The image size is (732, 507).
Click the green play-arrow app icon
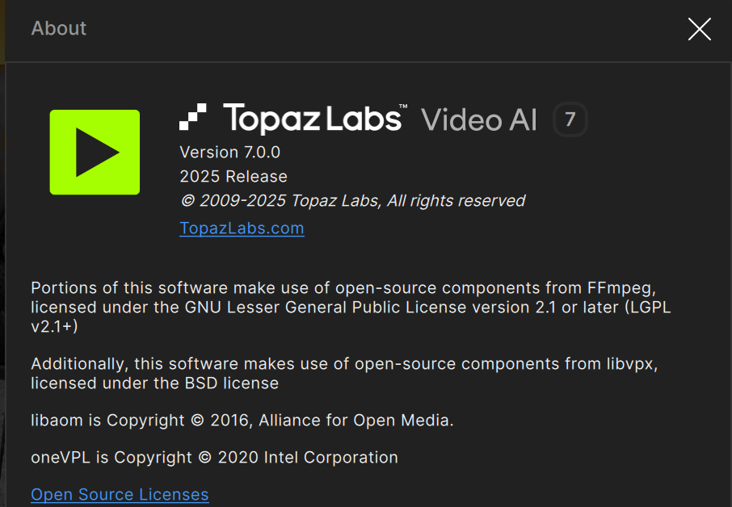point(95,152)
